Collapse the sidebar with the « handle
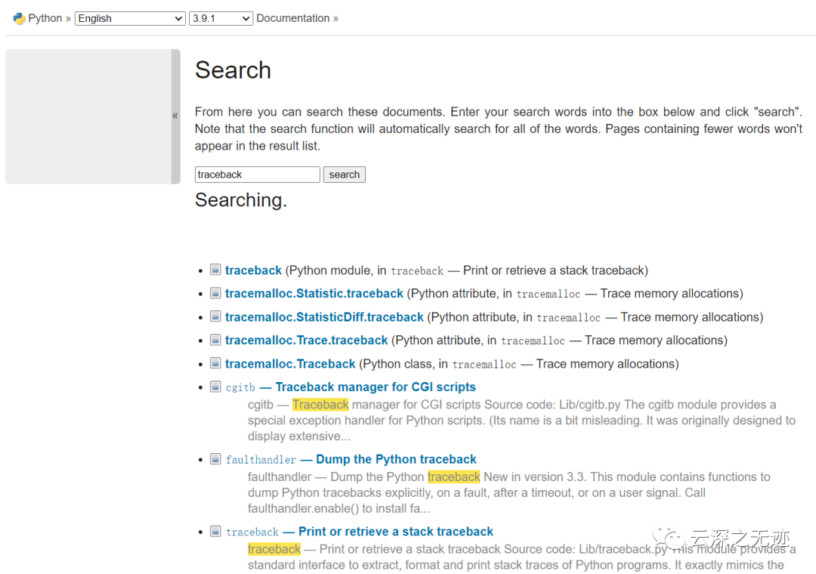Screen dimensions: 816x574 point(175,116)
